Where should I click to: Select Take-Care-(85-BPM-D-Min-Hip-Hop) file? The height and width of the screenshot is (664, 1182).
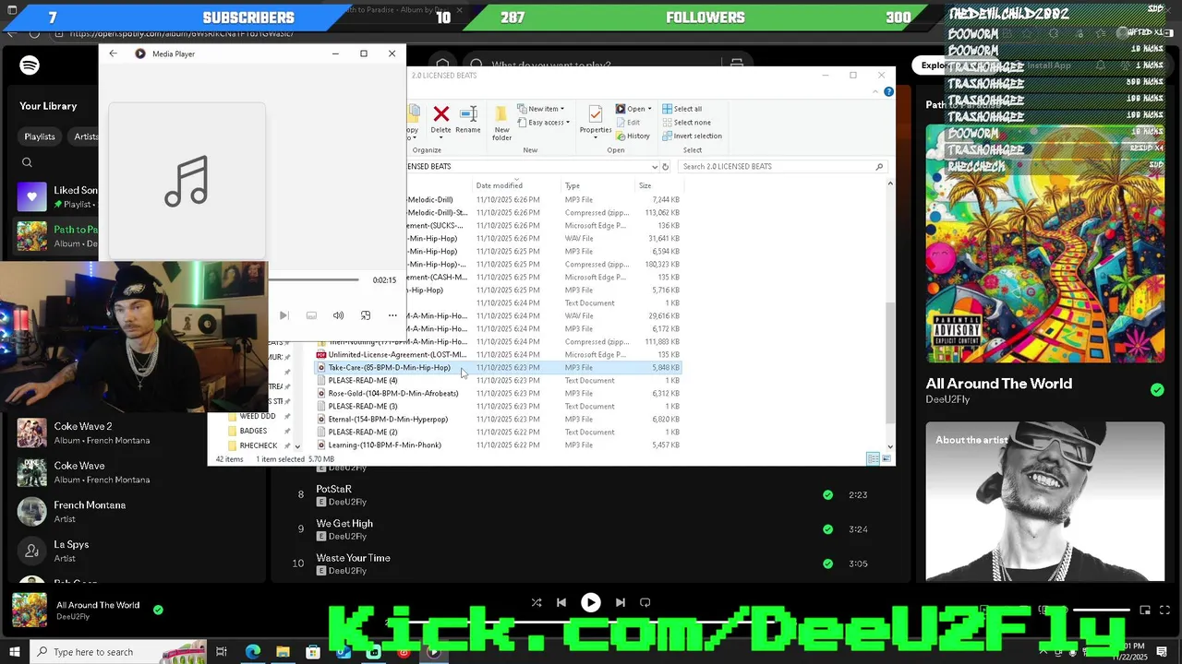389,368
